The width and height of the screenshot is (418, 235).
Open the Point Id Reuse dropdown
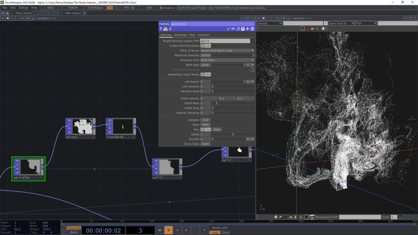pos(227,51)
